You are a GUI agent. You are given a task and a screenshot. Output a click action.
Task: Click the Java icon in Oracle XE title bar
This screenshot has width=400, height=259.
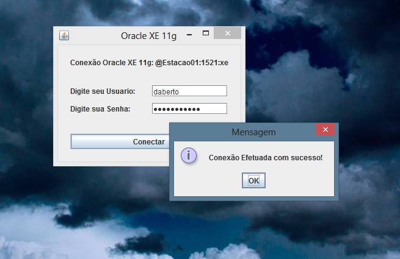(x=64, y=35)
